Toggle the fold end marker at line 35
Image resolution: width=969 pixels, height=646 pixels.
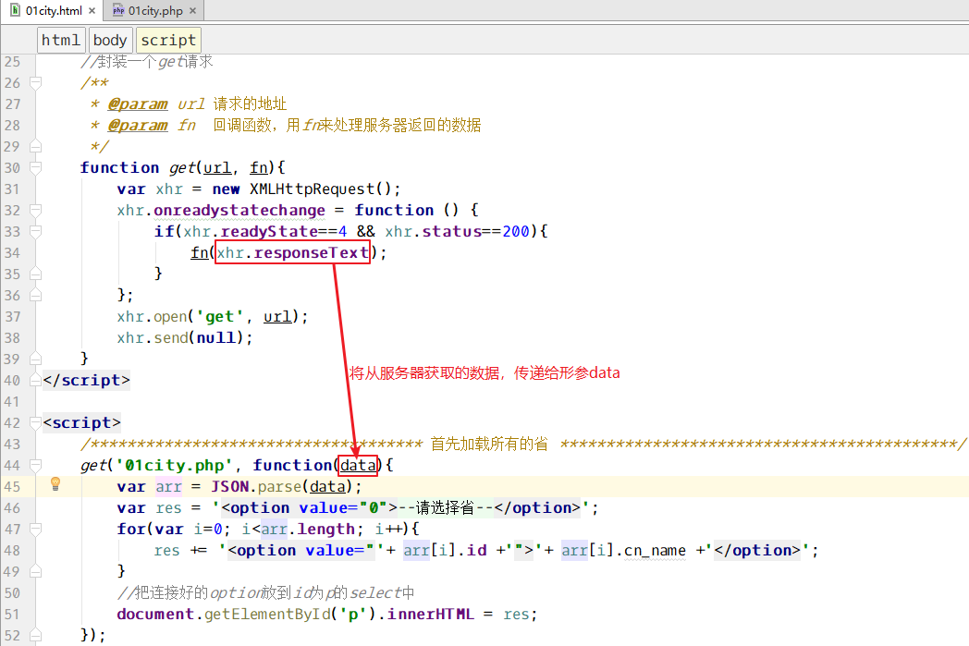[36, 274]
